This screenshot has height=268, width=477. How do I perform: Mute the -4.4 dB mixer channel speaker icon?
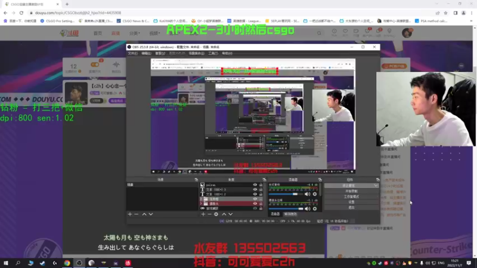tap(308, 194)
